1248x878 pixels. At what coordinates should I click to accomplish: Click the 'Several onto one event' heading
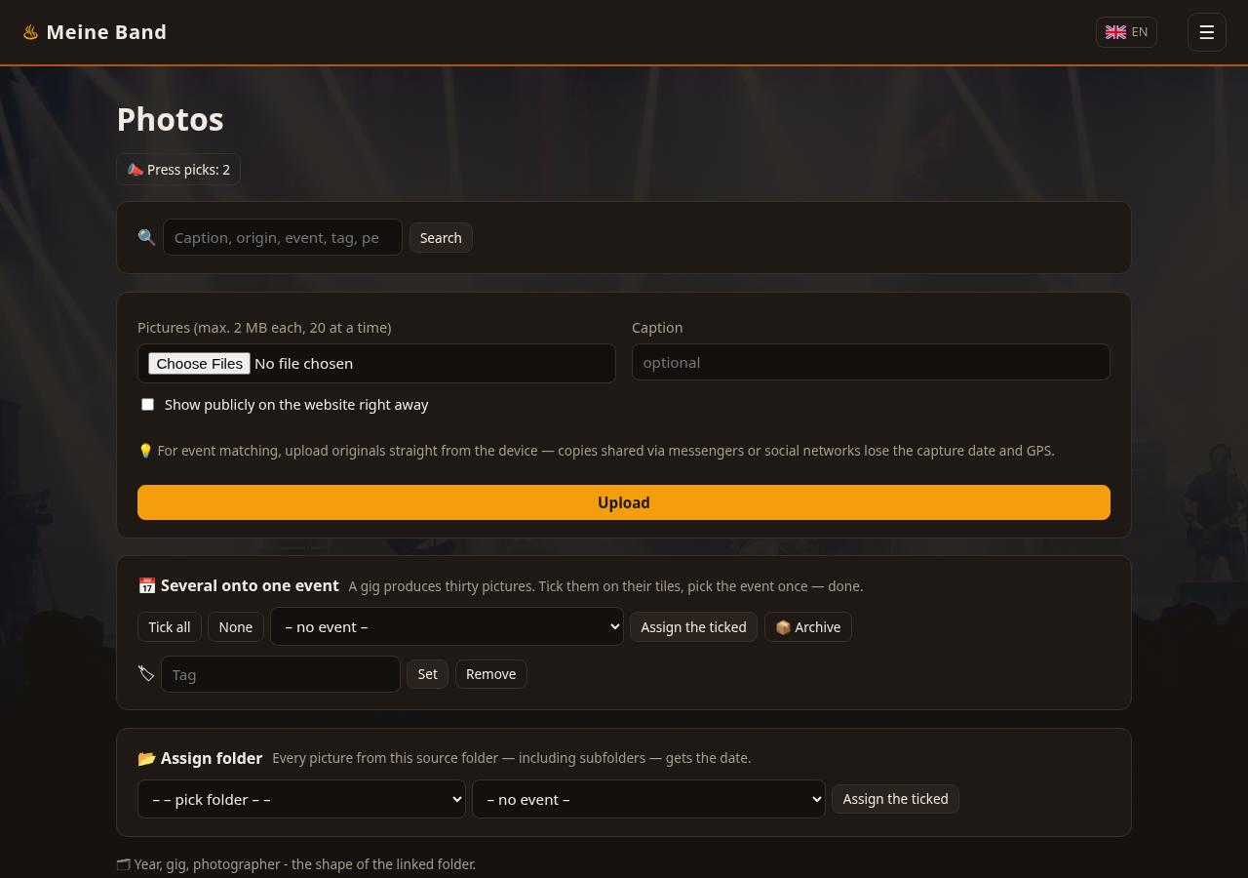click(x=250, y=585)
